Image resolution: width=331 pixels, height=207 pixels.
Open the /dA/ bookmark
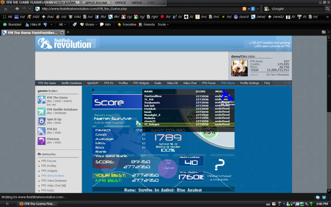[x=75, y=17]
